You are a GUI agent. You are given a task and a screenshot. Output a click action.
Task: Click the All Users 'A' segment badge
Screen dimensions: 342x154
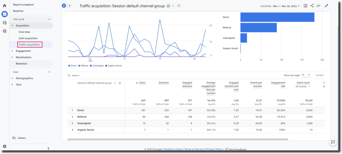pos(64,6)
